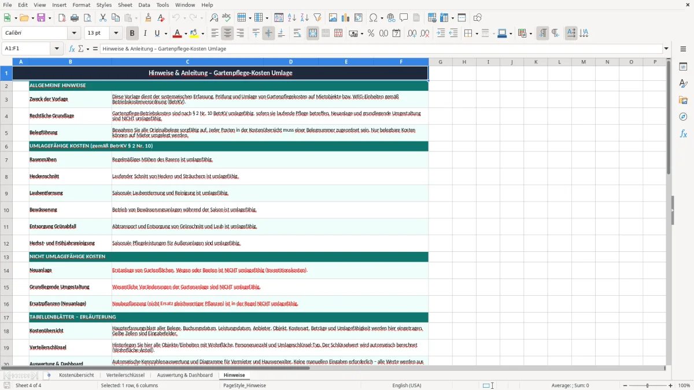This screenshot has height=390, width=694.
Task: Switch to the Verteilerschlüssel sheet tab
Action: [125, 375]
